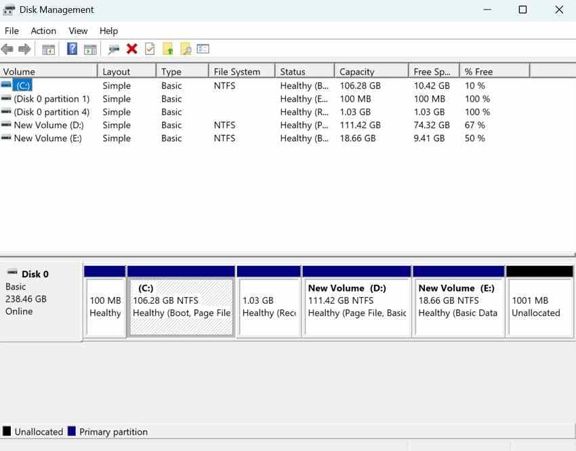576x451 pixels.
Task: Click the Disk 0 drive icon
Action: pyautogui.click(x=12, y=273)
